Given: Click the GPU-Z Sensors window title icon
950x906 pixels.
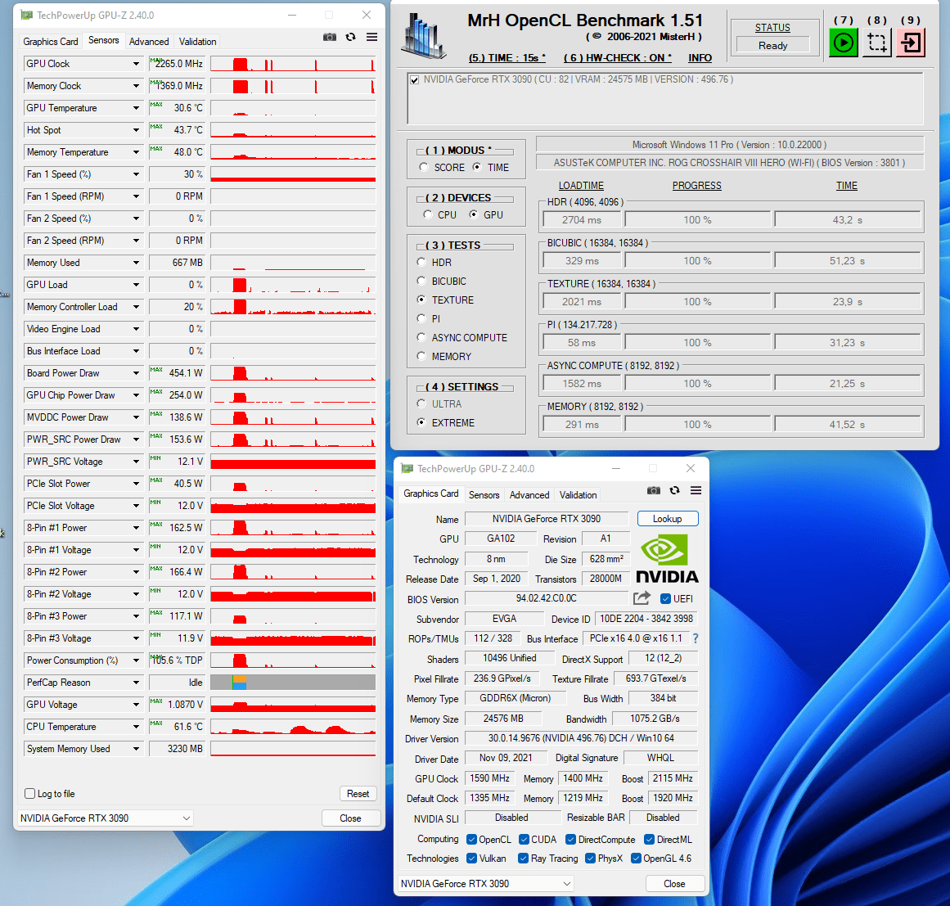Looking at the screenshot, I should coord(27,16).
